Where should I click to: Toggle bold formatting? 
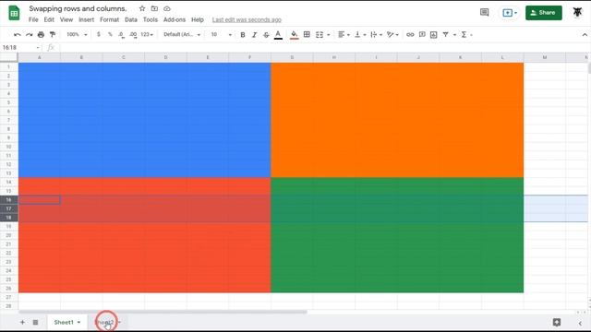(x=243, y=35)
